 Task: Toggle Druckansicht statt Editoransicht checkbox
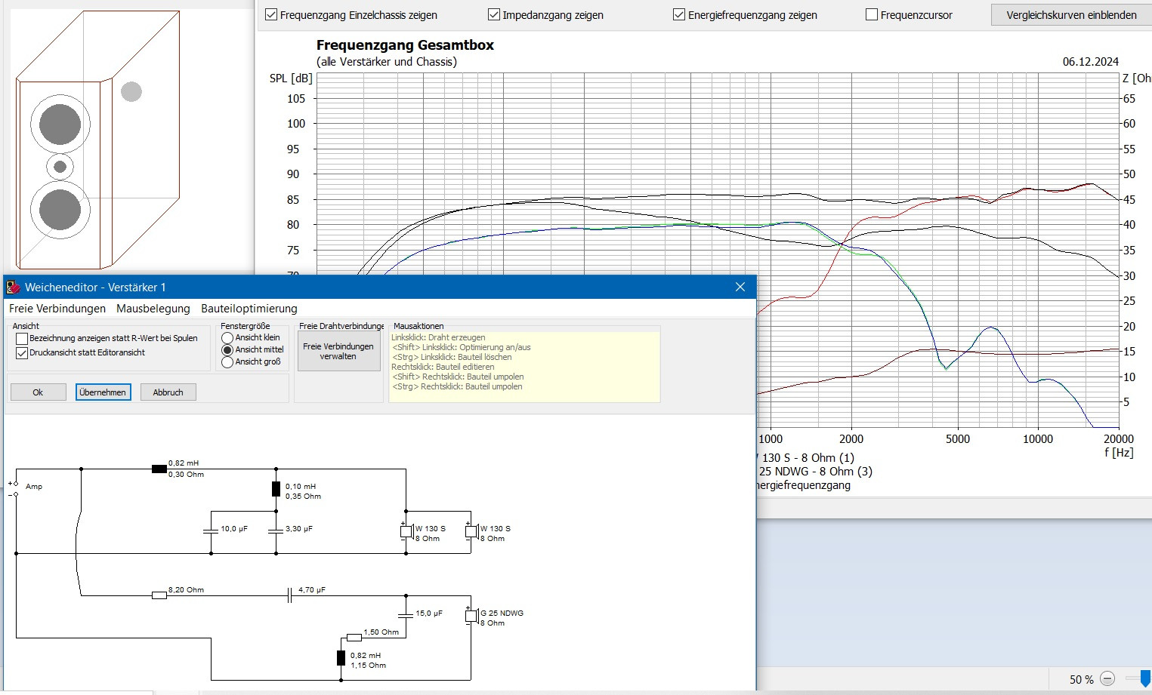[22, 353]
